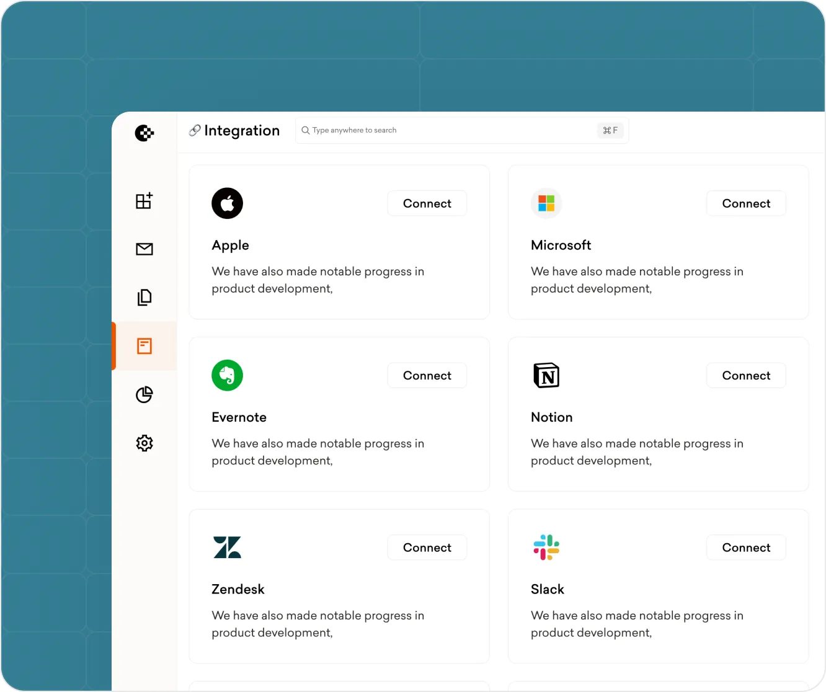Click the Slack logo icon
826x692 pixels.
(x=546, y=548)
